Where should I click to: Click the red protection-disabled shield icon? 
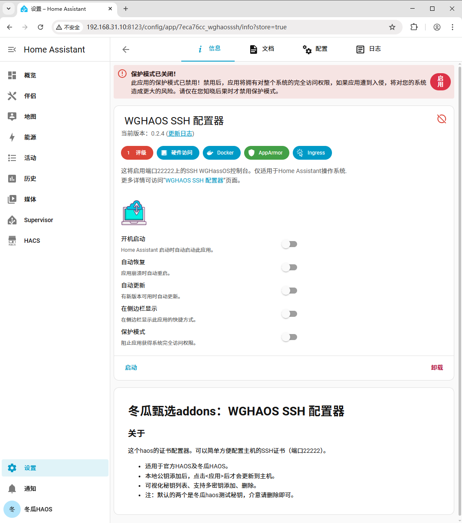point(442,119)
